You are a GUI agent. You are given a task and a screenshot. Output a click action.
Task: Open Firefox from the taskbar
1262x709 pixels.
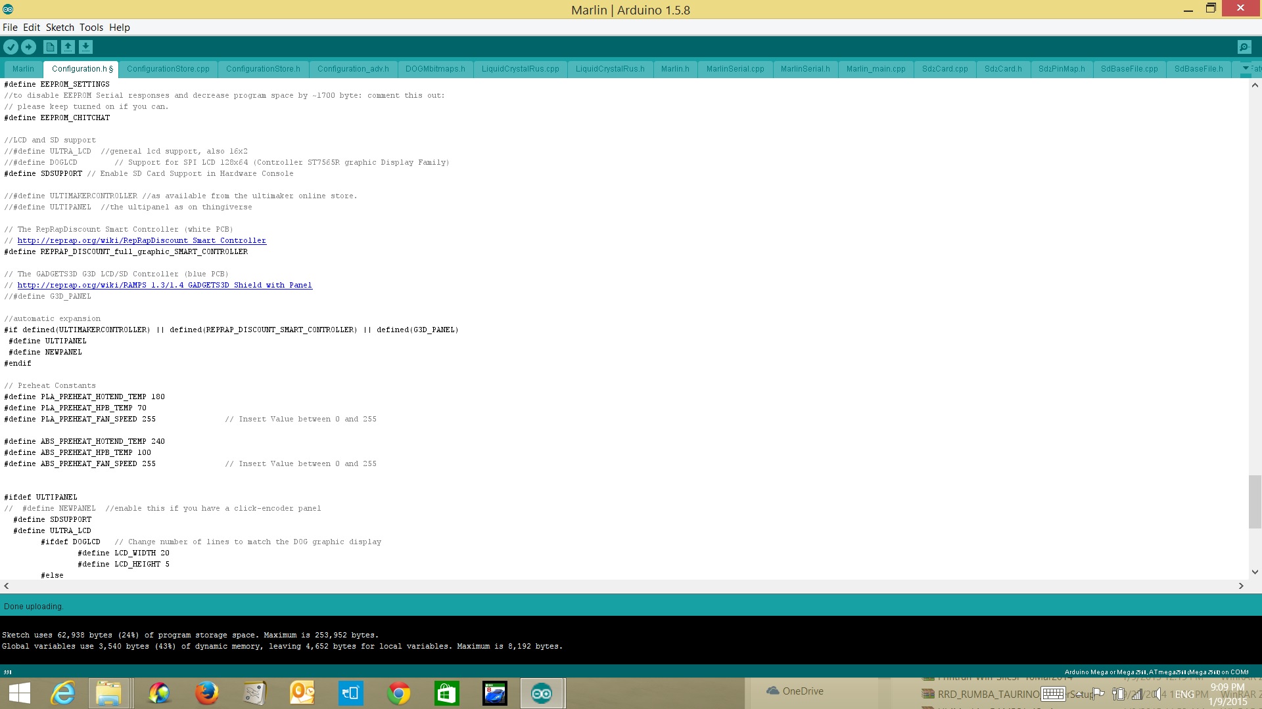206,693
